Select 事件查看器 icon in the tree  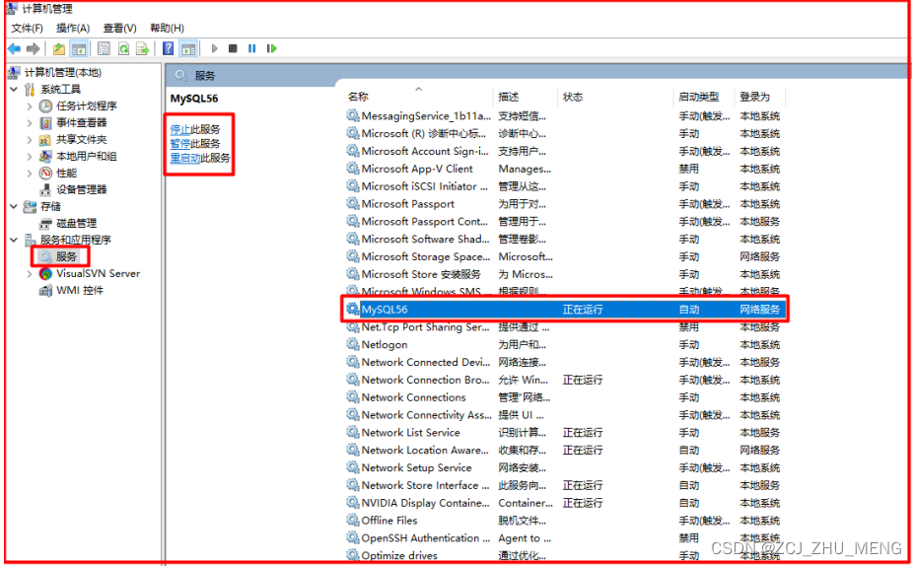click(x=45, y=123)
